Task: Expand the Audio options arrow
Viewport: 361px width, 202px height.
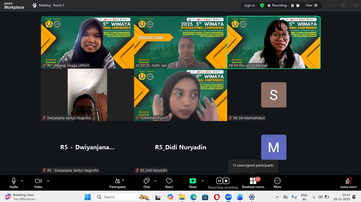Action: [x=22, y=180]
